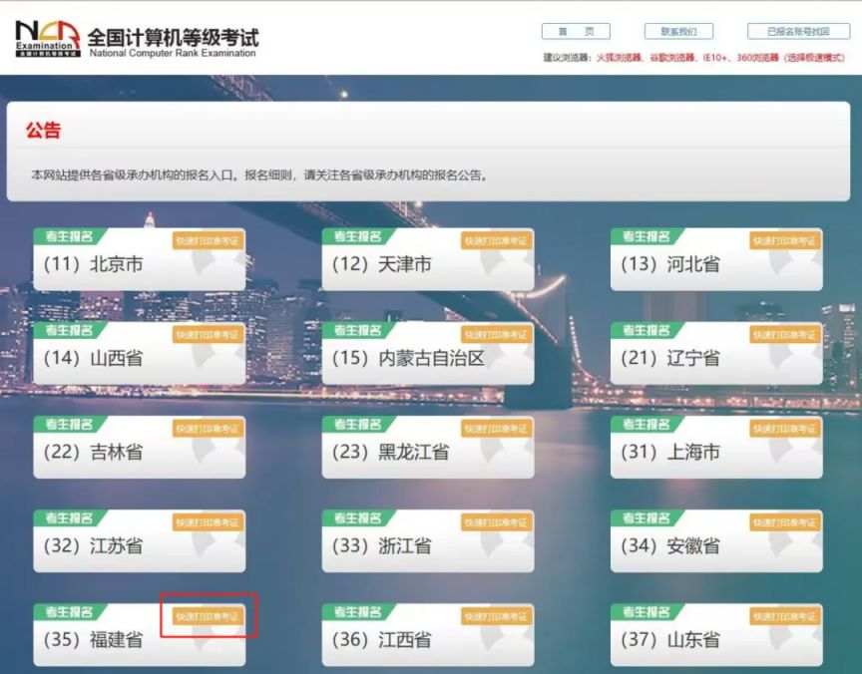Select 考生报名 tab on 浙江省 card
Screen dimensions: 862x674
(x=357, y=518)
